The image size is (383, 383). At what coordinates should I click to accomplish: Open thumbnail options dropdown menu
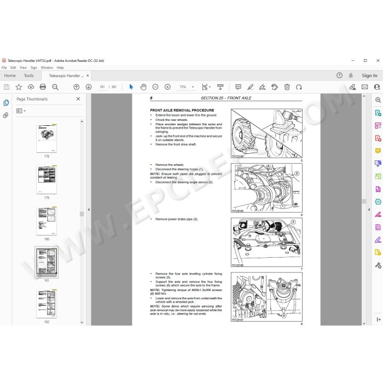click(x=21, y=111)
